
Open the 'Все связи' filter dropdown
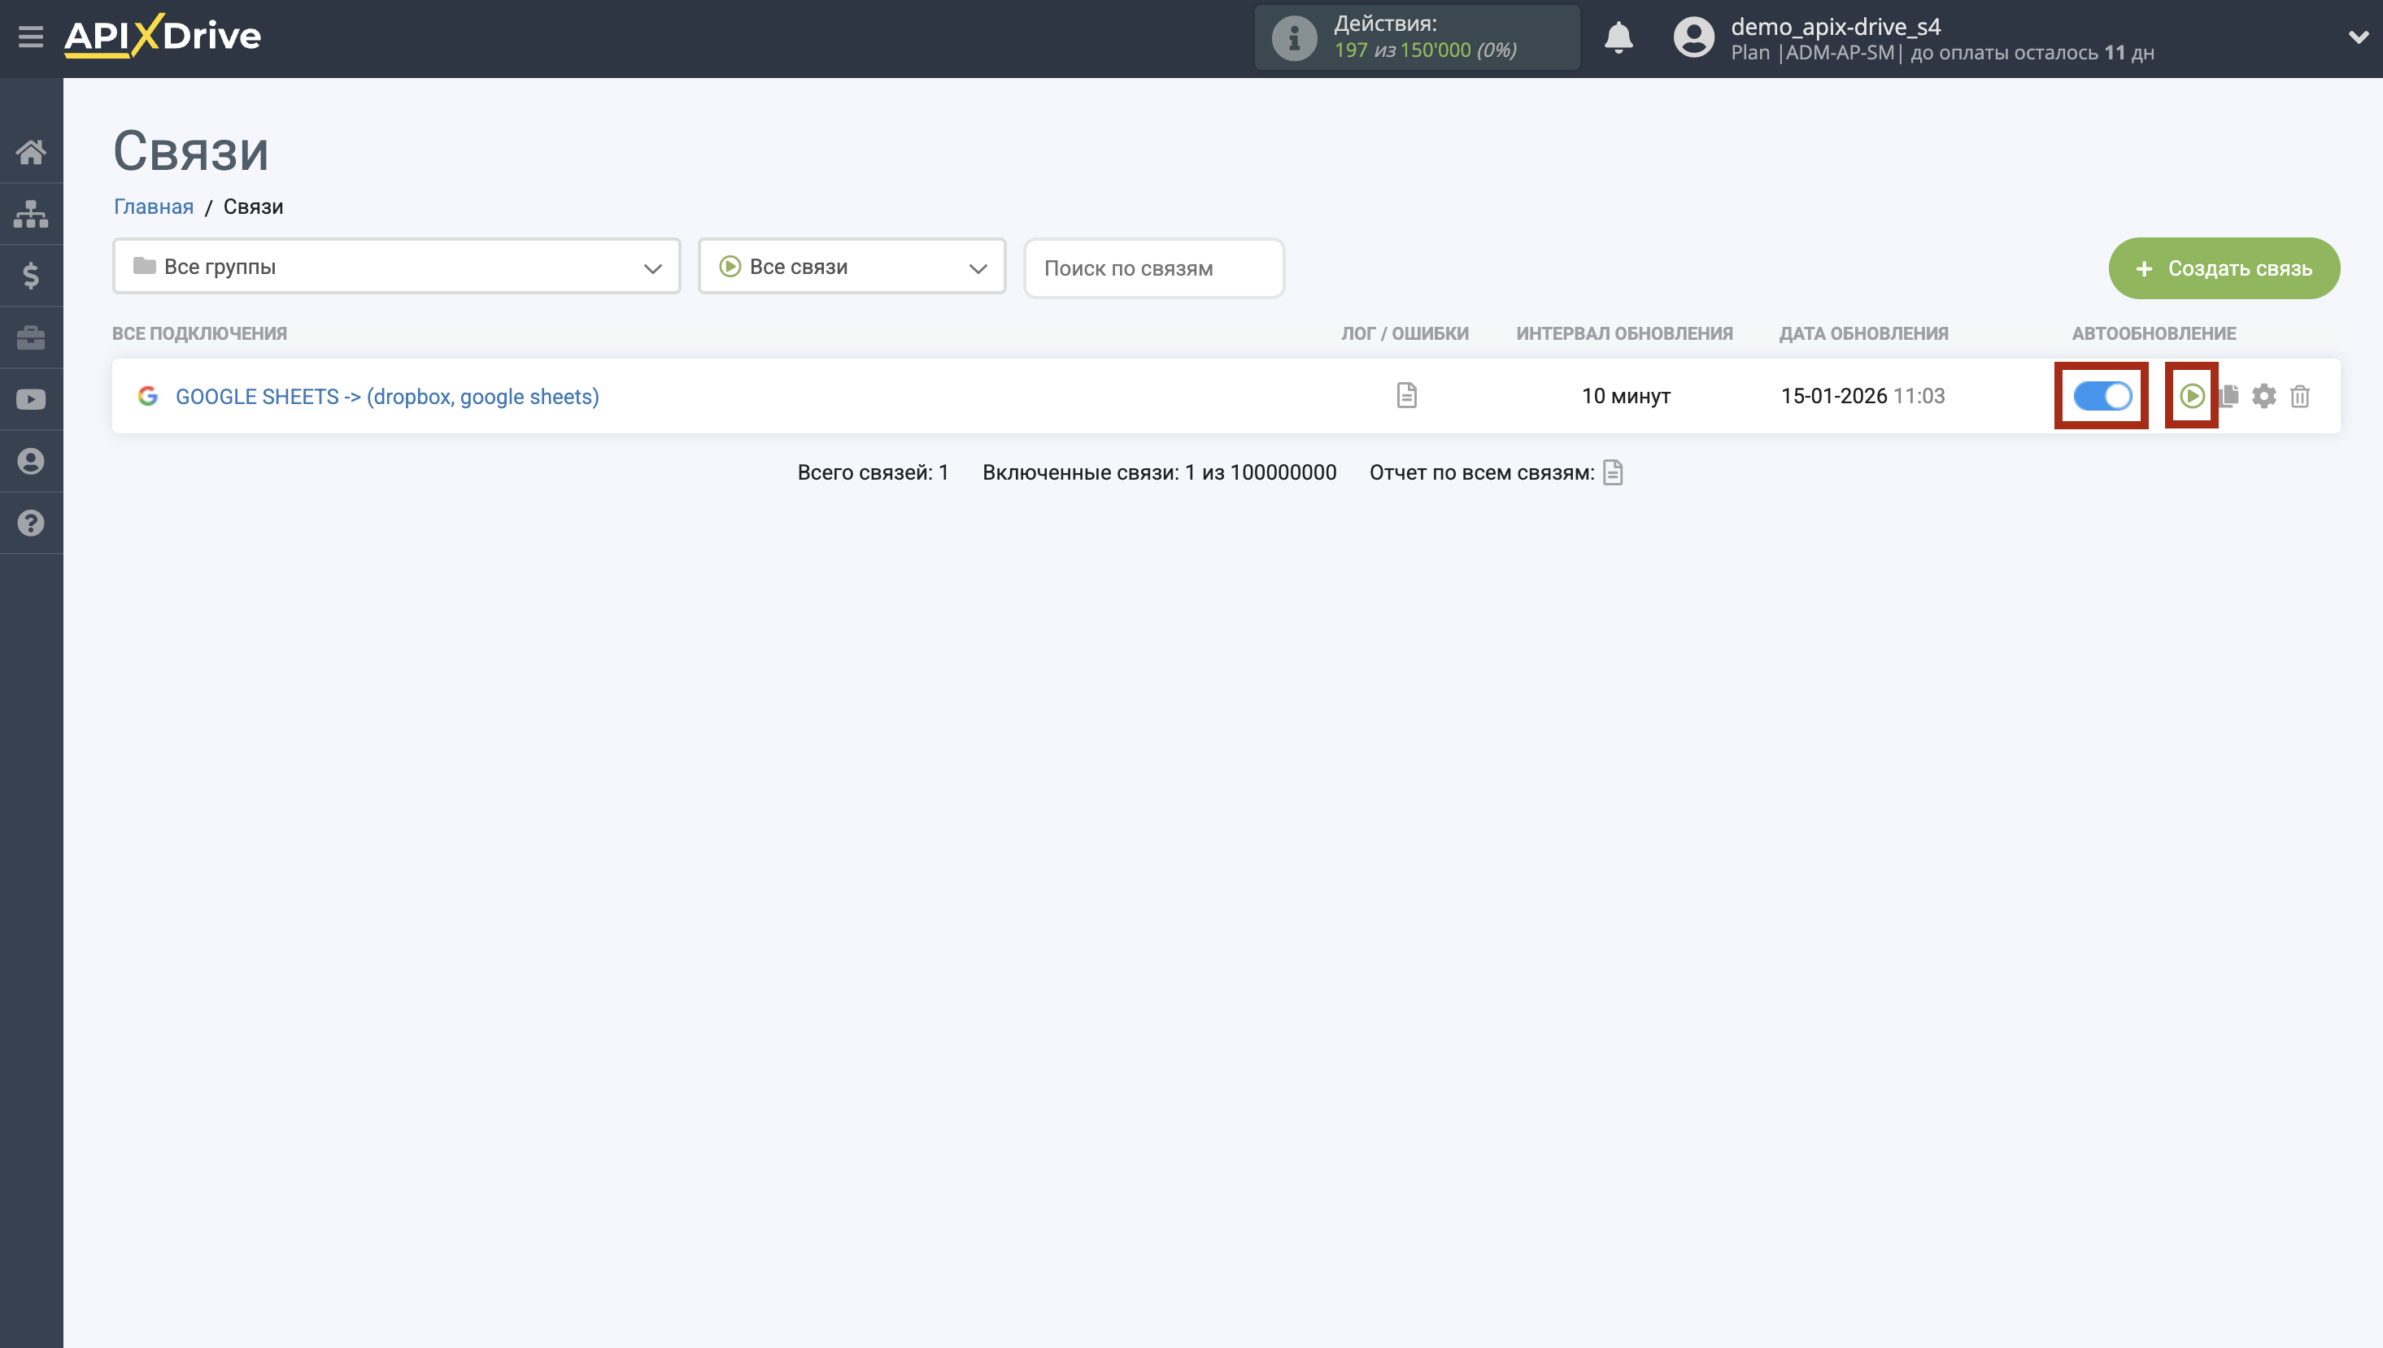pyautogui.click(x=852, y=267)
